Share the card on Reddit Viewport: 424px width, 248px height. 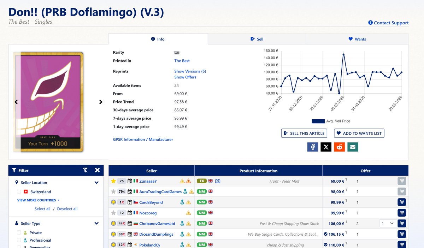339,147
